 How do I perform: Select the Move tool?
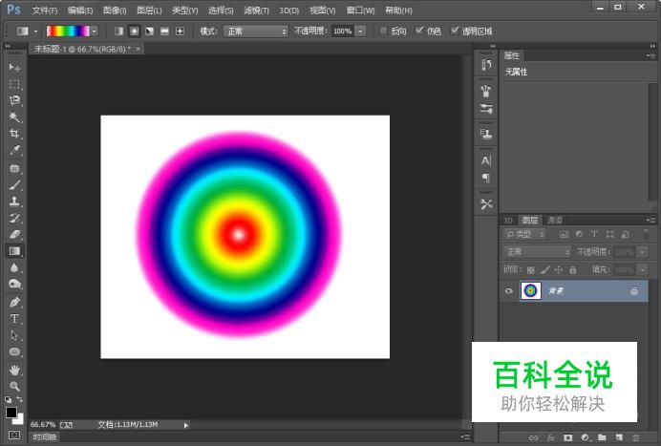tap(14, 68)
